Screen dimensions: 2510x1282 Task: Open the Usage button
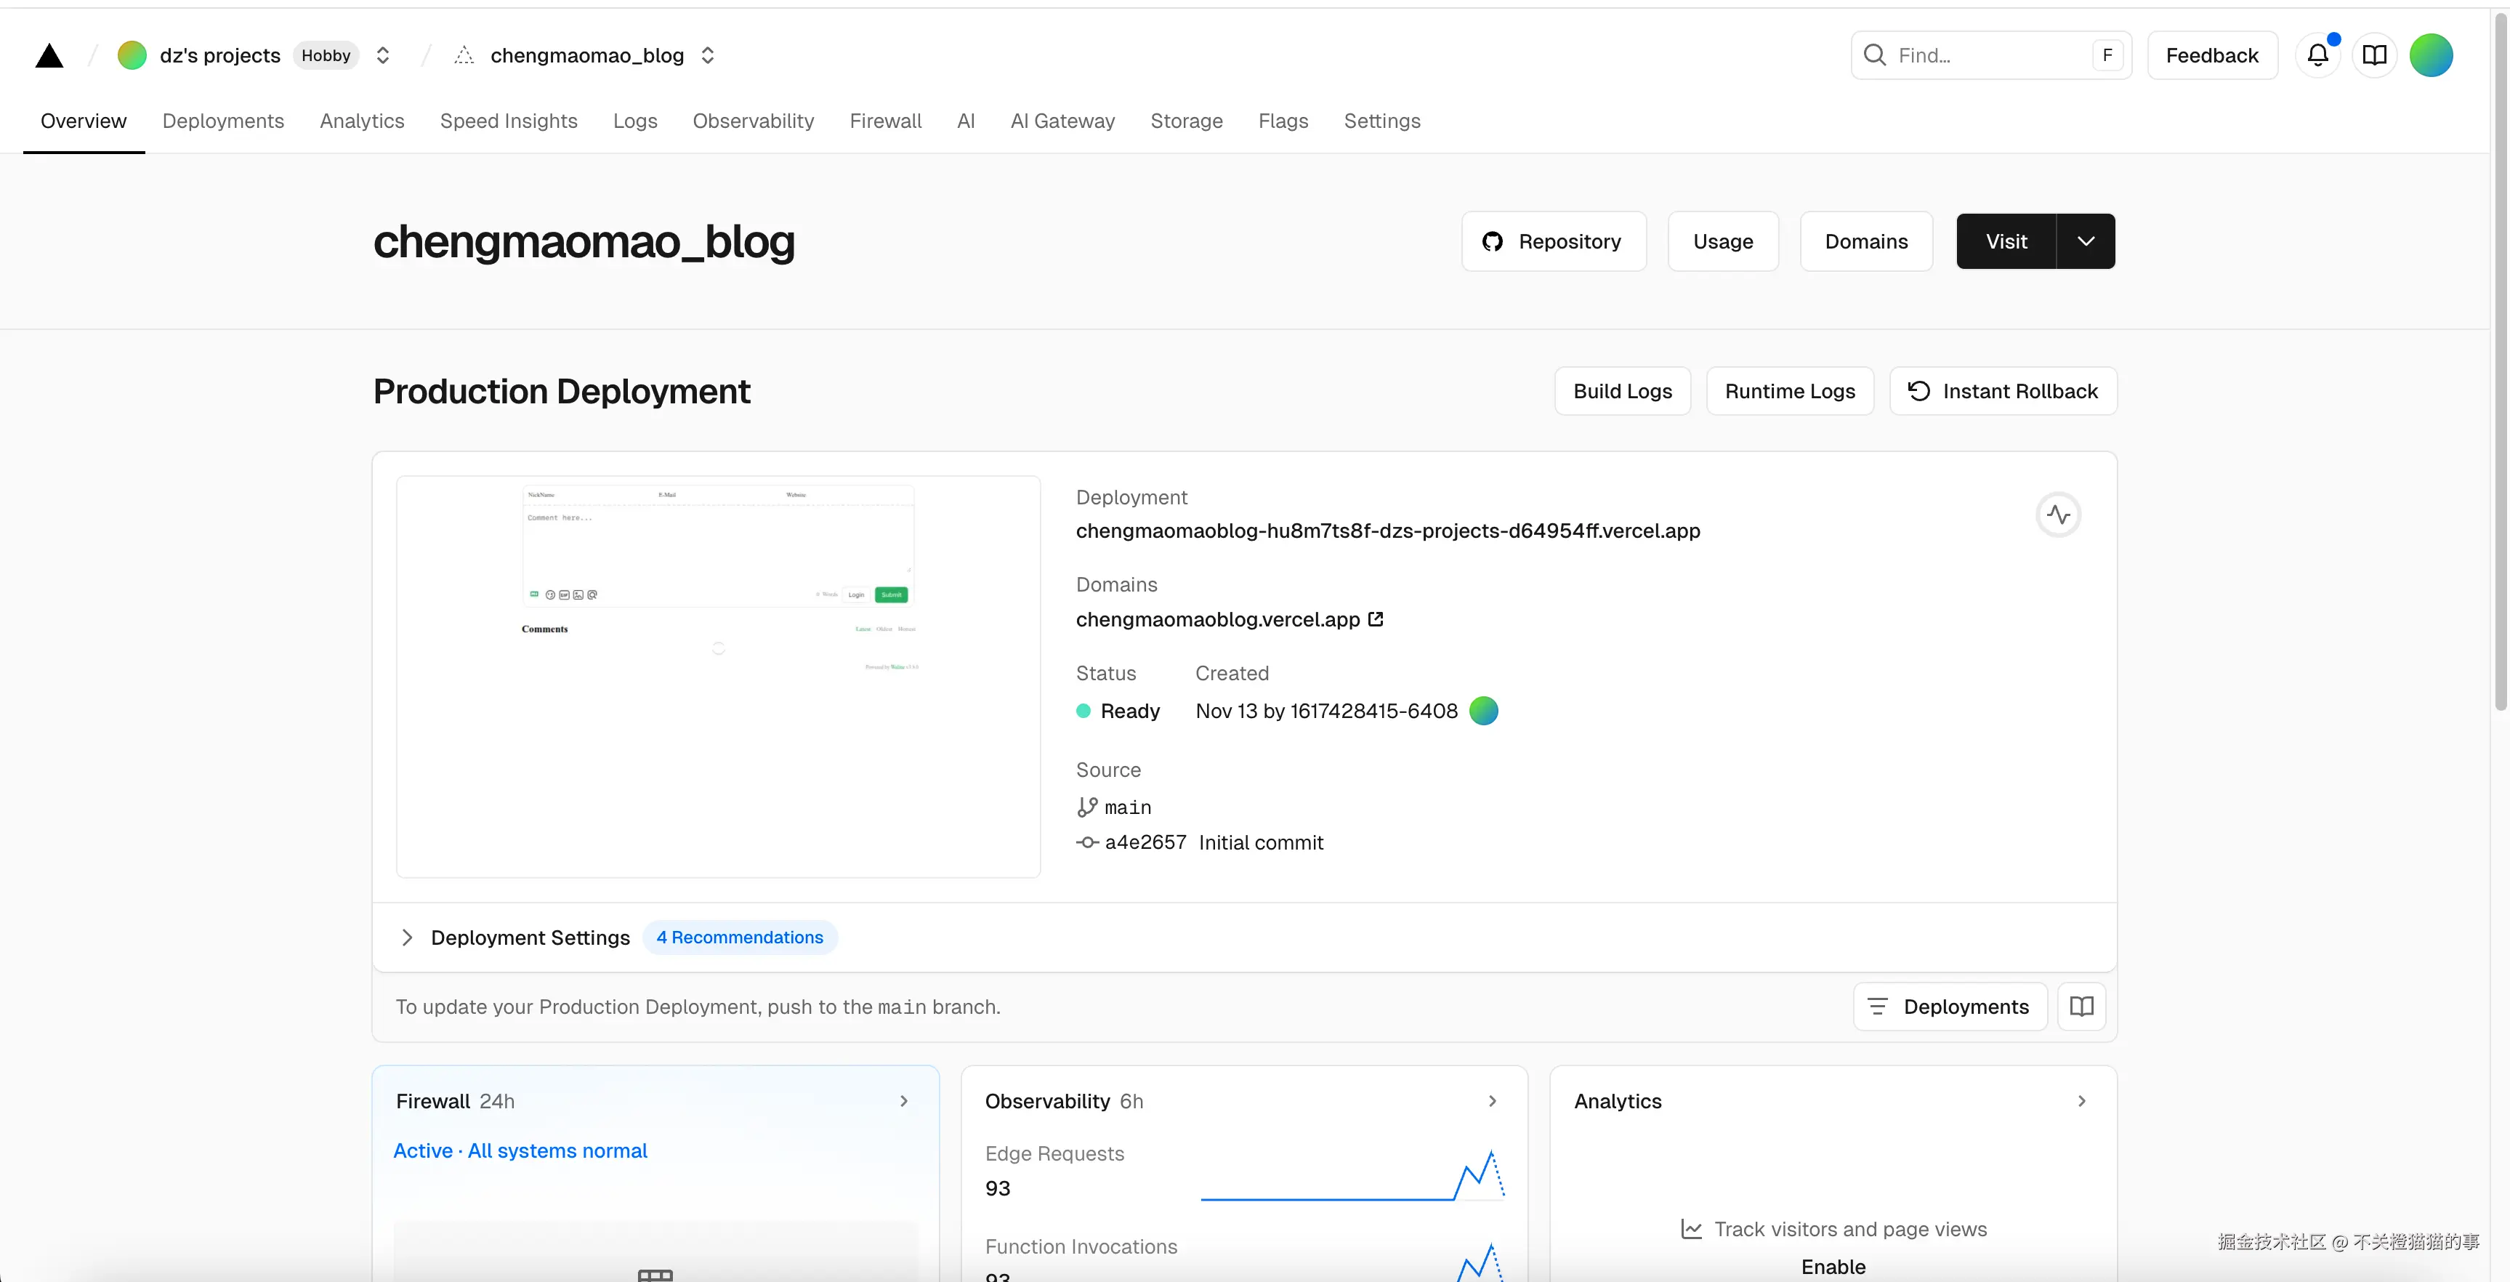pos(1723,241)
